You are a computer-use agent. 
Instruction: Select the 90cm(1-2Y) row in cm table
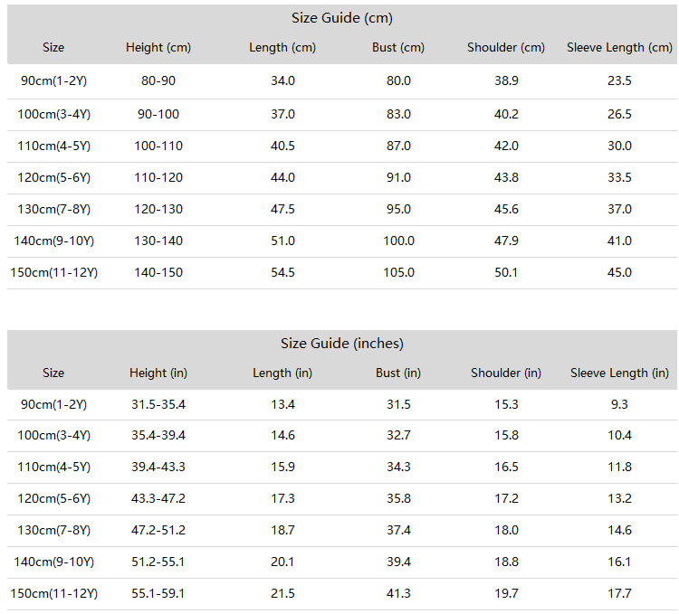(342, 81)
